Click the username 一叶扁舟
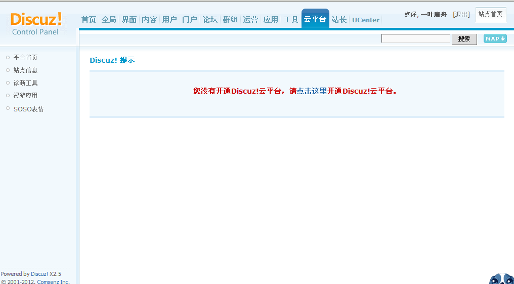Image resolution: width=514 pixels, height=284 pixels. coord(434,15)
